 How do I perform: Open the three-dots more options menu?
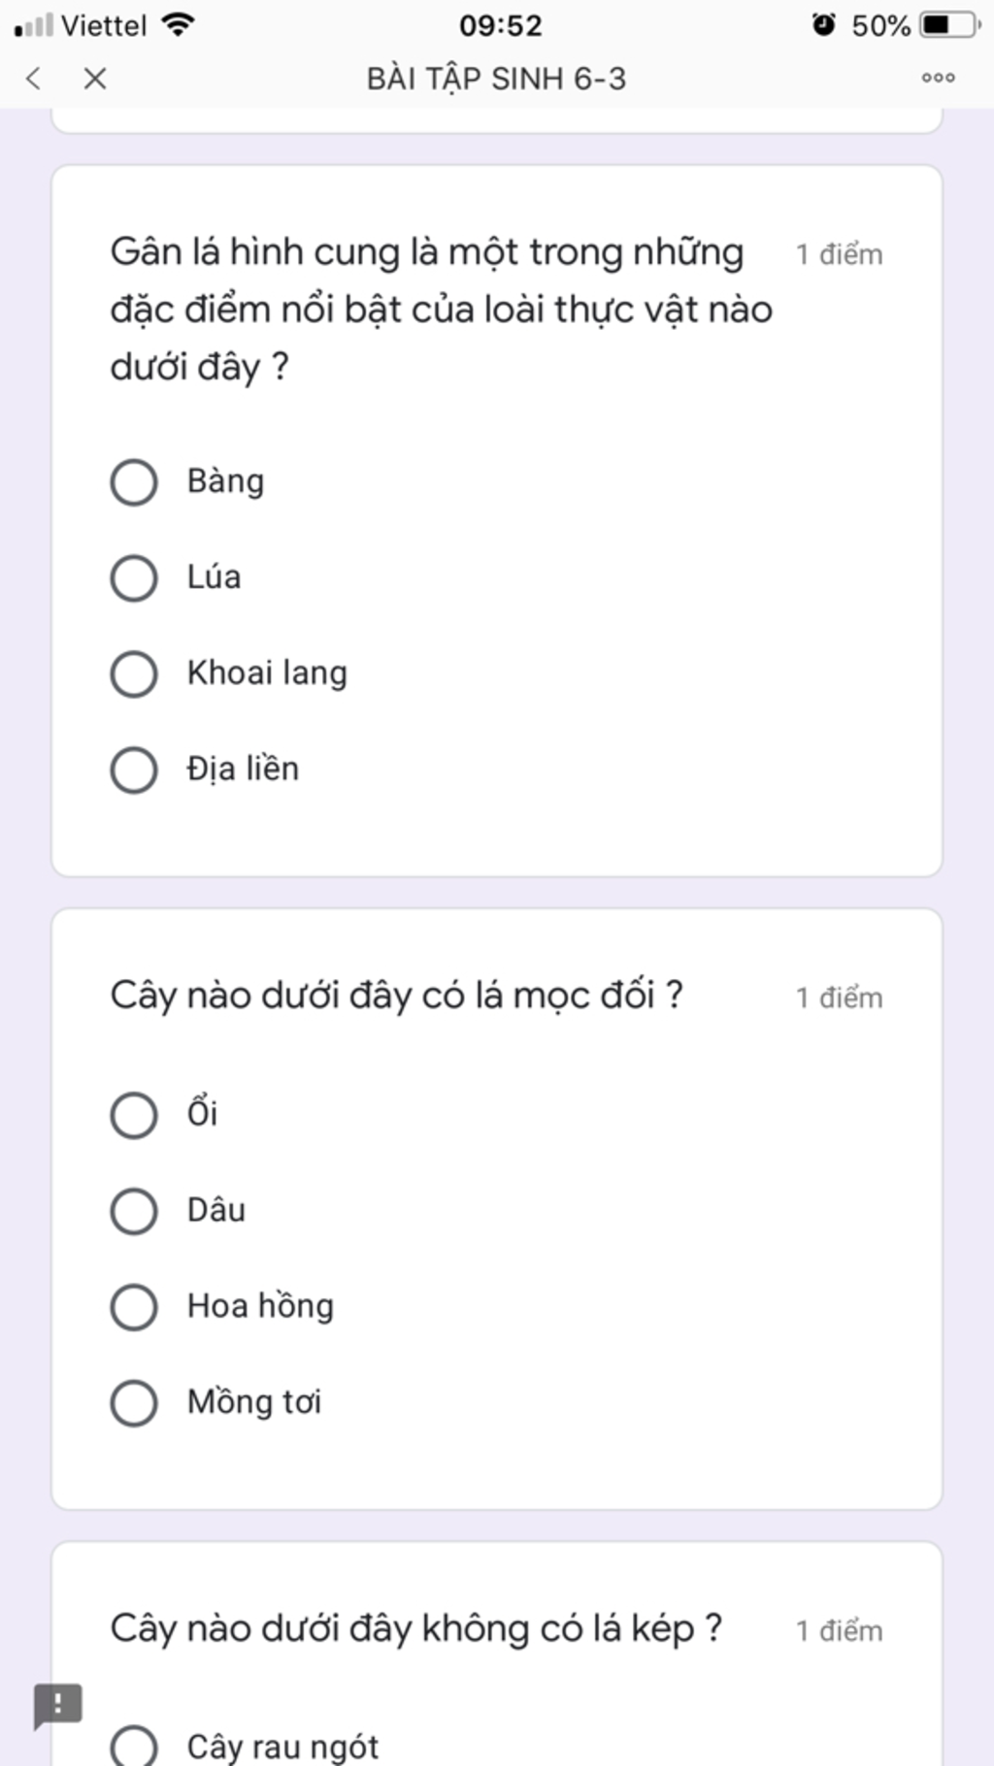[x=938, y=79]
